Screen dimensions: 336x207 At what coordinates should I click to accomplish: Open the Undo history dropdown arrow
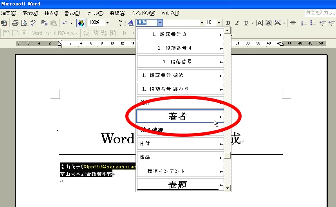pos(71,23)
